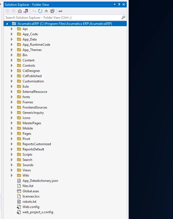Expand the Scripts folder
The width and height of the screenshot is (173, 219).
[12, 155]
